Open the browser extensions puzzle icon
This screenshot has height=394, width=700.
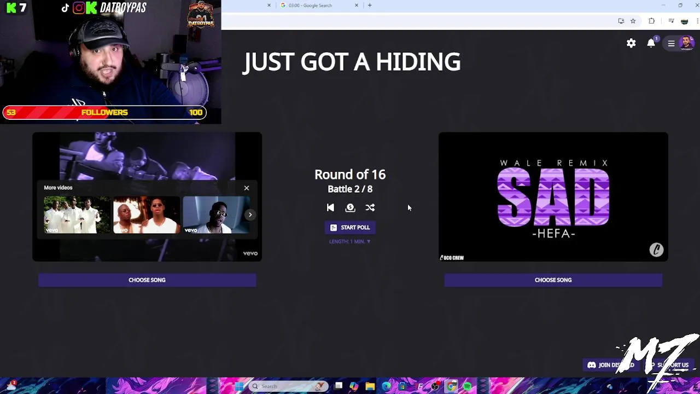coord(651,21)
